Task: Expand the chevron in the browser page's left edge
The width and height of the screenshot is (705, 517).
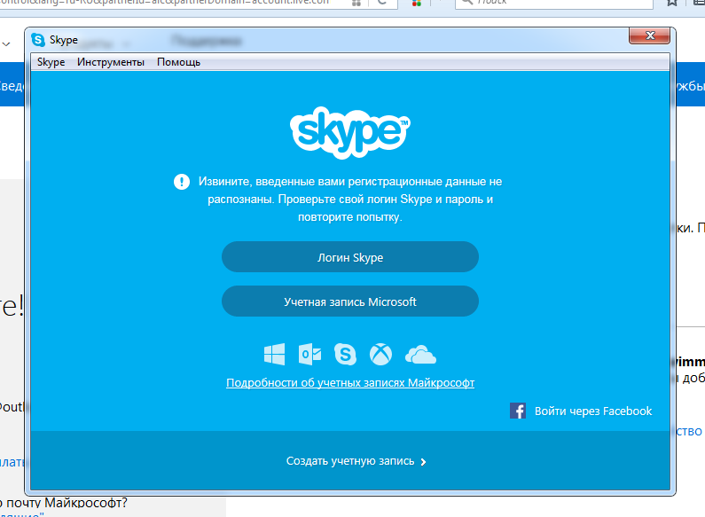Action: (x=6, y=44)
